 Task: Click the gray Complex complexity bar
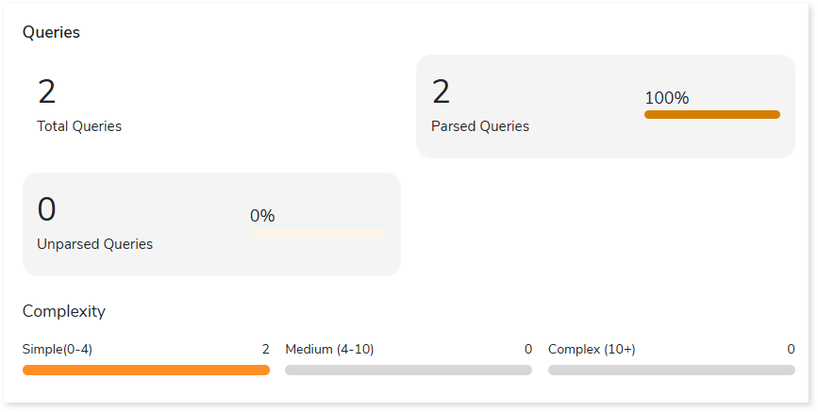(672, 371)
